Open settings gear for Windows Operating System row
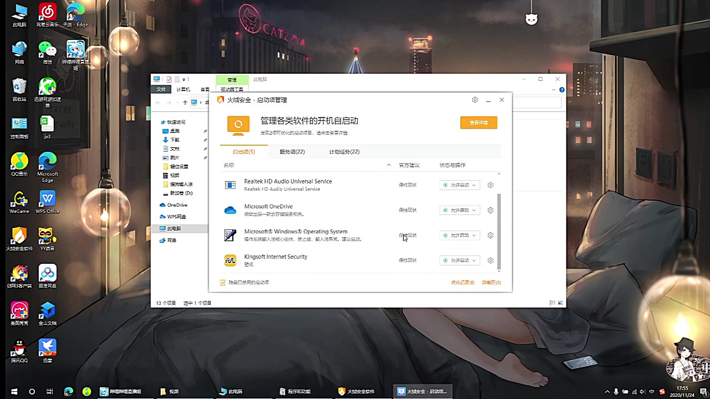 coord(490,235)
